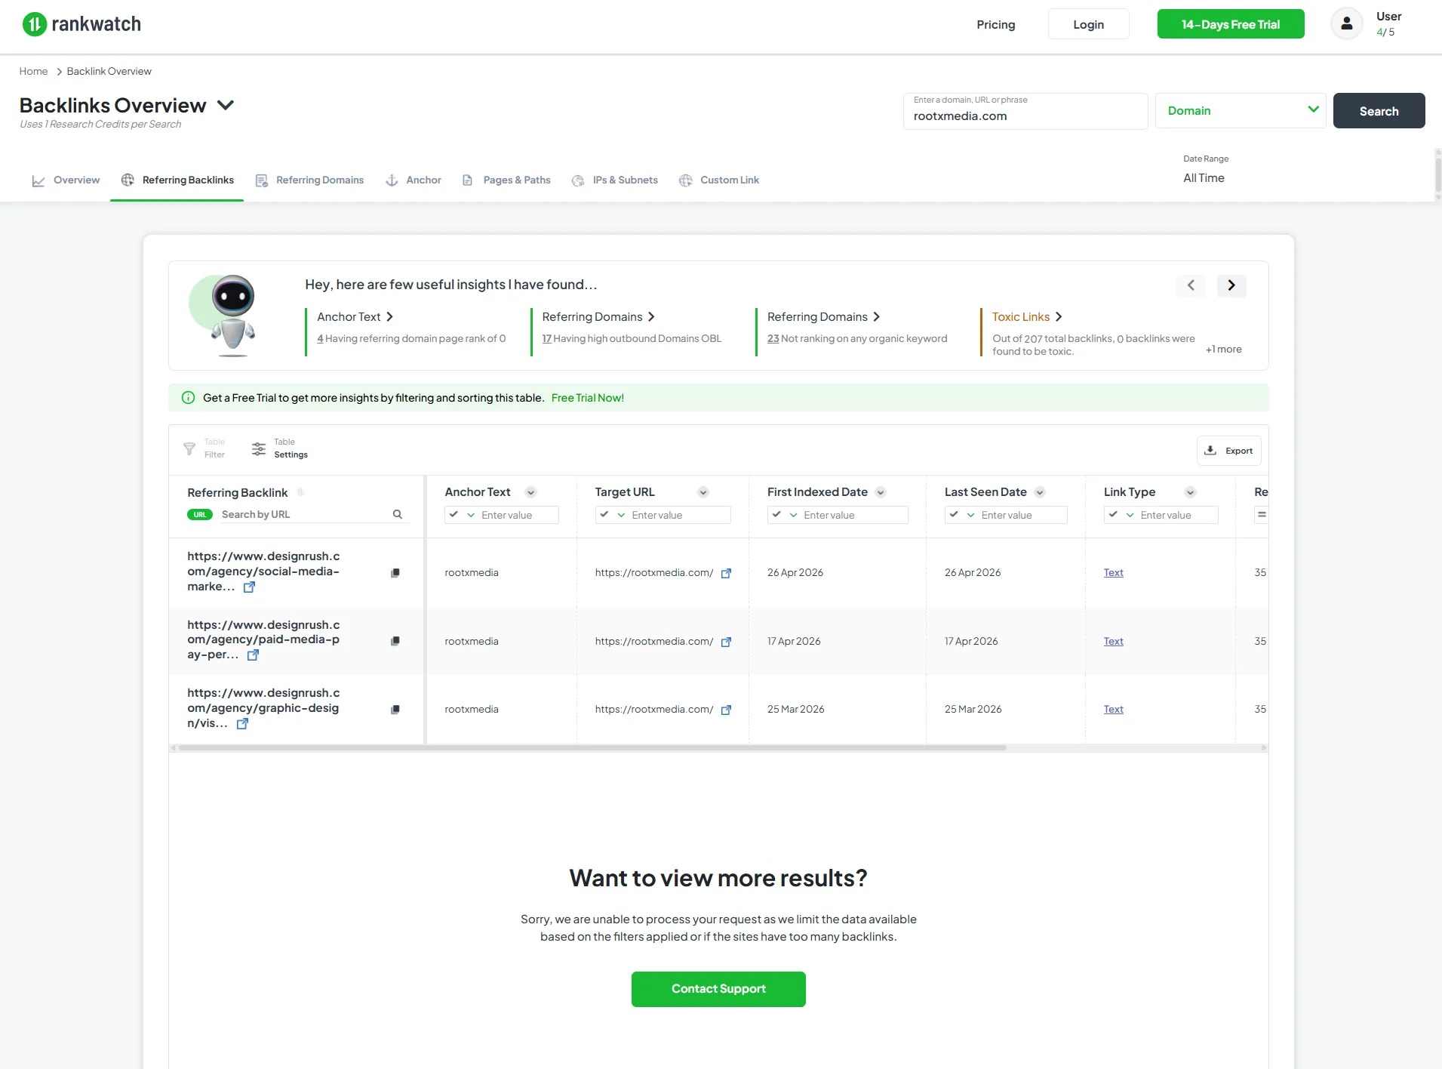Open the user profile avatar icon
This screenshot has width=1442, height=1069.
(x=1347, y=23)
